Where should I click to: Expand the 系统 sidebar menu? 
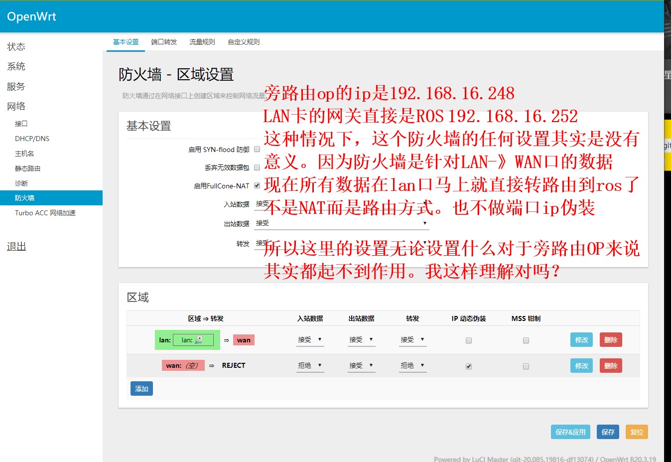coord(16,66)
